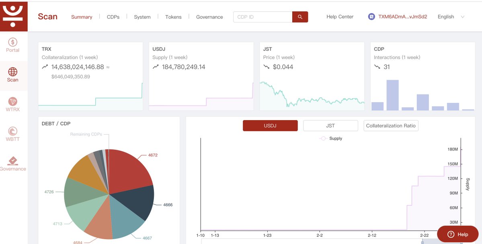This screenshot has height=244, width=482.
Task: Click the JST downward trend arrow icon
Action: pos(266,67)
